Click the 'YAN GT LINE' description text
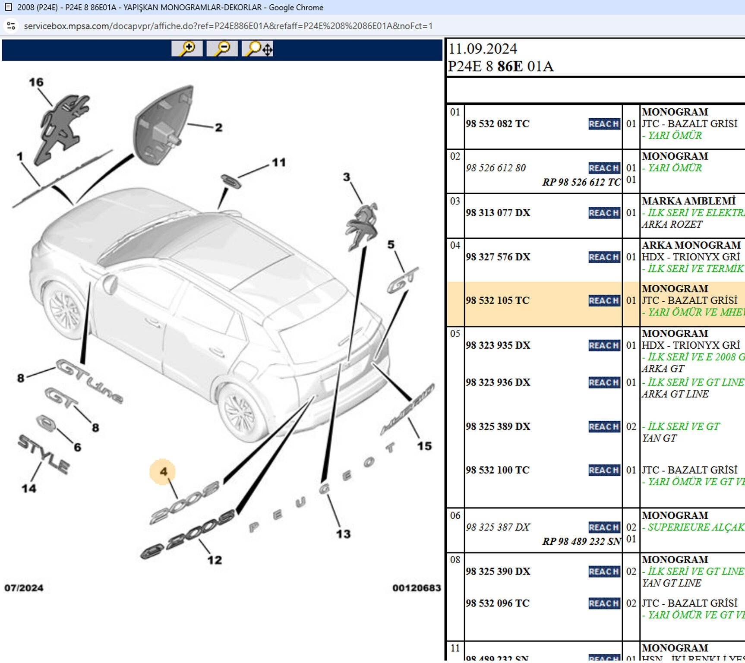 pyautogui.click(x=672, y=583)
